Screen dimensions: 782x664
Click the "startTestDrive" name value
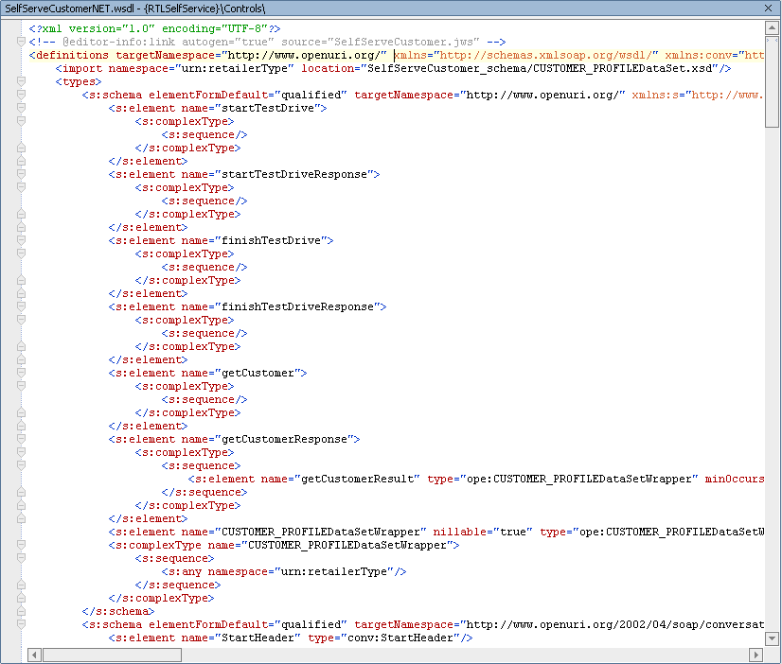(x=268, y=108)
